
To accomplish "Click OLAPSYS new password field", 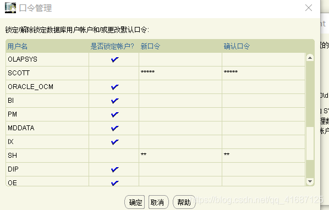I will point(180,59).
